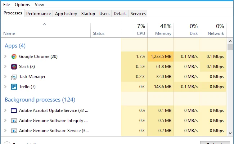Expand the Slack process group
This screenshot has height=144, width=234.
5,66
